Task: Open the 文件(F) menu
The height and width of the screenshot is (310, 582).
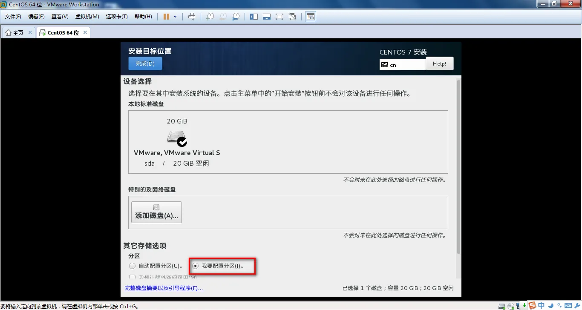Action: pos(13,17)
